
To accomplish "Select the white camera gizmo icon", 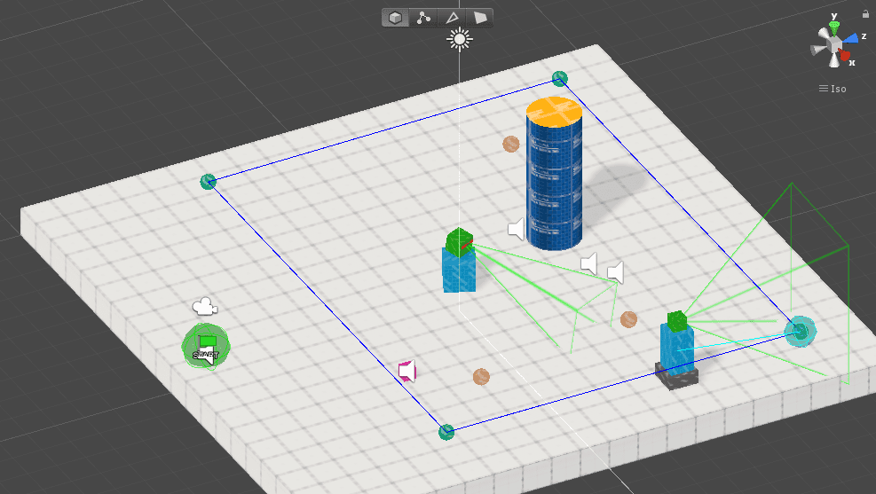I will (x=205, y=307).
